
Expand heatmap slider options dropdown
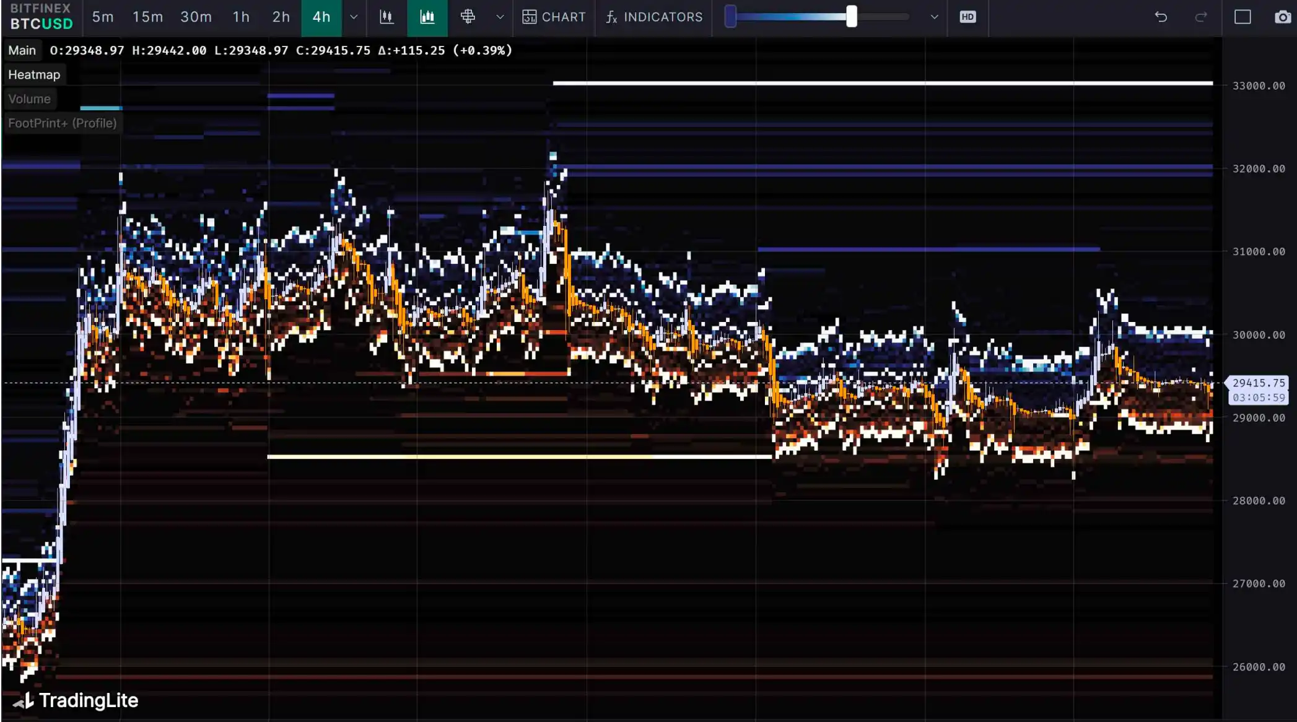pyautogui.click(x=935, y=17)
